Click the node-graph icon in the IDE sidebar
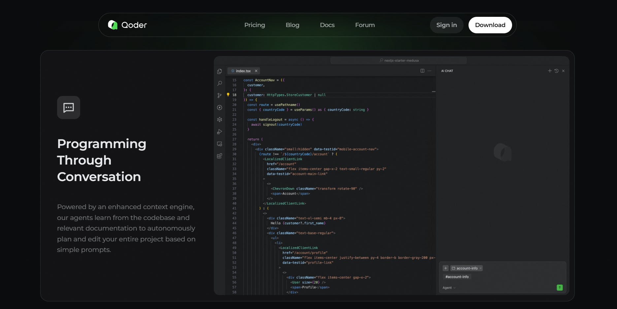 [x=219, y=120]
